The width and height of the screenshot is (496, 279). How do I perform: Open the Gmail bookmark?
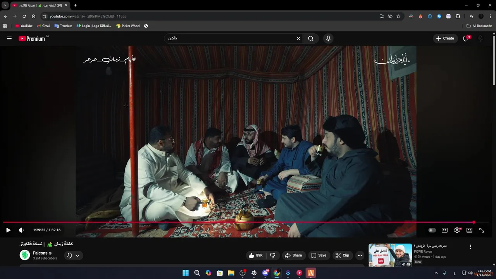(x=43, y=26)
